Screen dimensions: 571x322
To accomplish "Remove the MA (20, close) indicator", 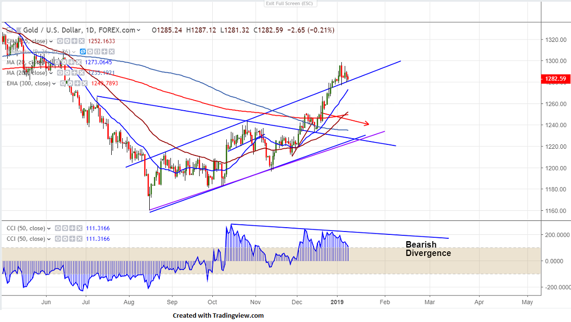I will point(78,62).
